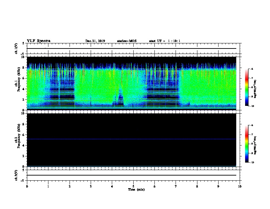
Task: Click the time axis tick label "5"
Action: 133,186
